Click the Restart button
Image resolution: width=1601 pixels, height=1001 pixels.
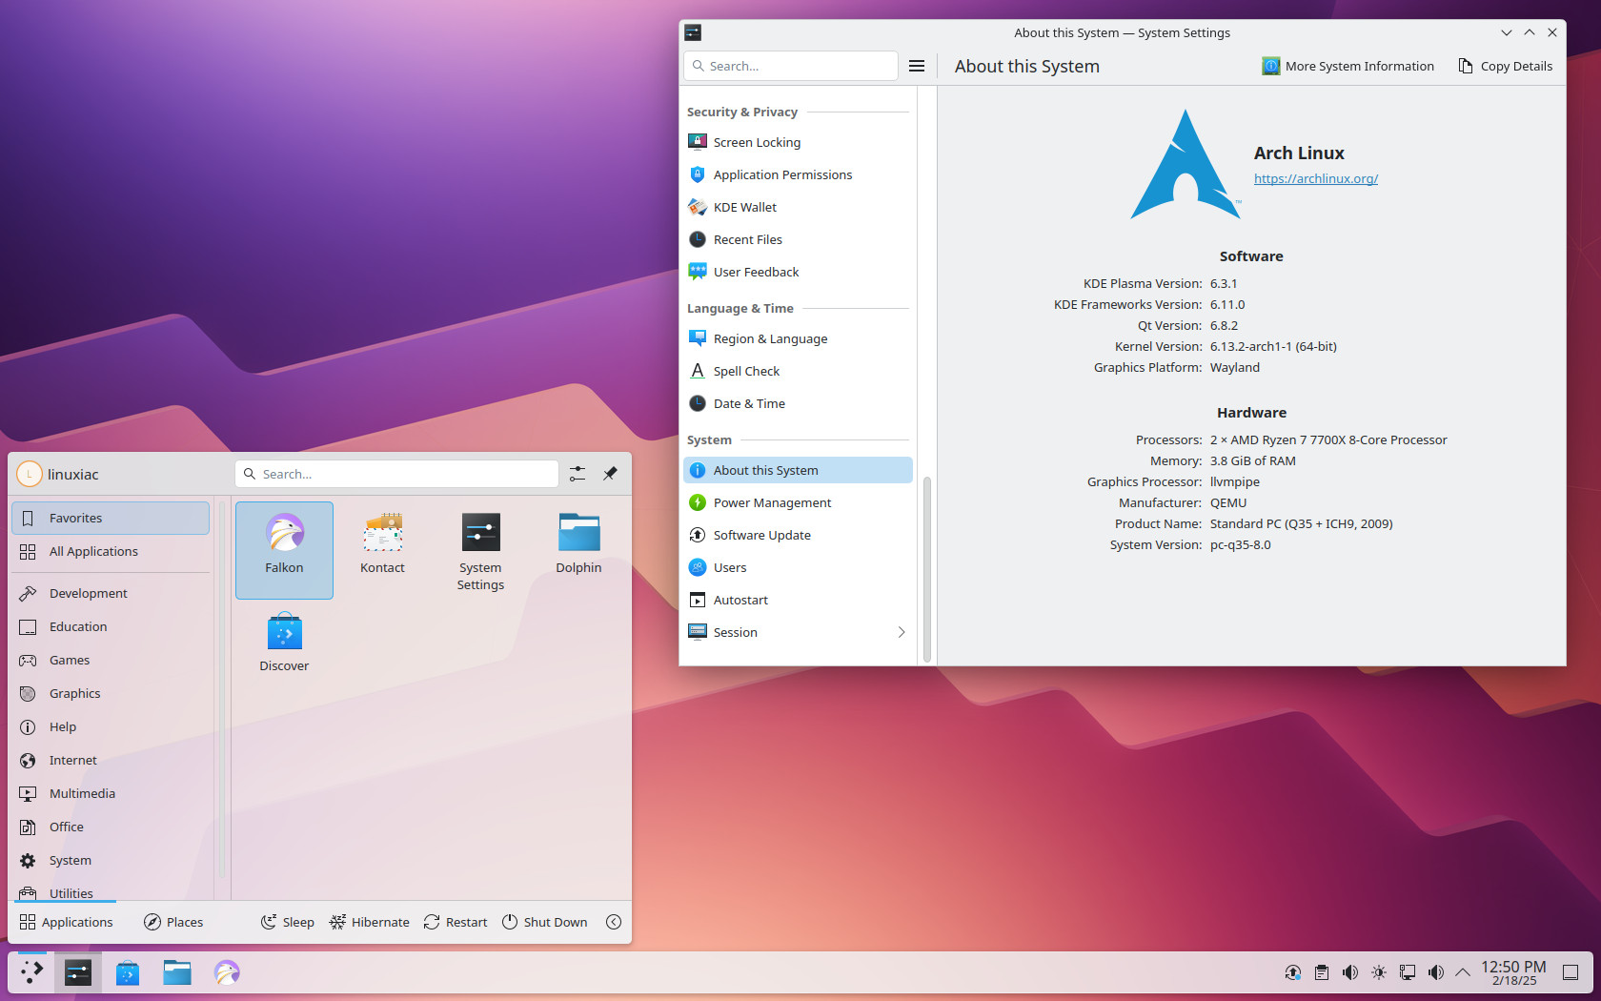tap(456, 922)
